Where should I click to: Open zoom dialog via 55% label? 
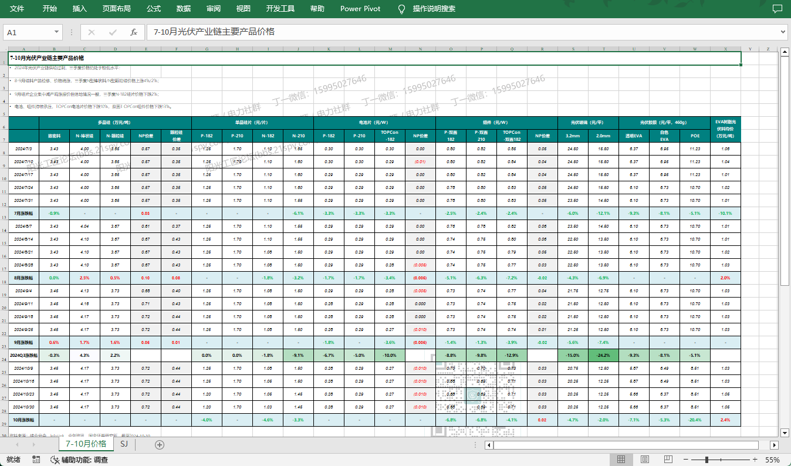(772, 460)
